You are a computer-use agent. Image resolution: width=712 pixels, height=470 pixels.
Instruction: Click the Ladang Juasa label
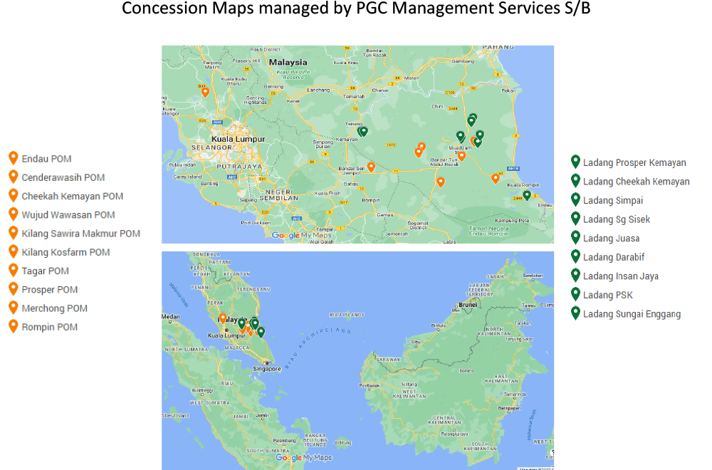(x=611, y=239)
